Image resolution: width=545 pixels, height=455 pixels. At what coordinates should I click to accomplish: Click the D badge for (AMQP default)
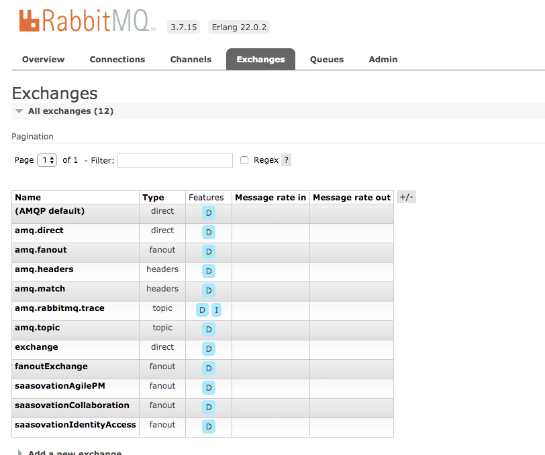pyautogui.click(x=209, y=212)
